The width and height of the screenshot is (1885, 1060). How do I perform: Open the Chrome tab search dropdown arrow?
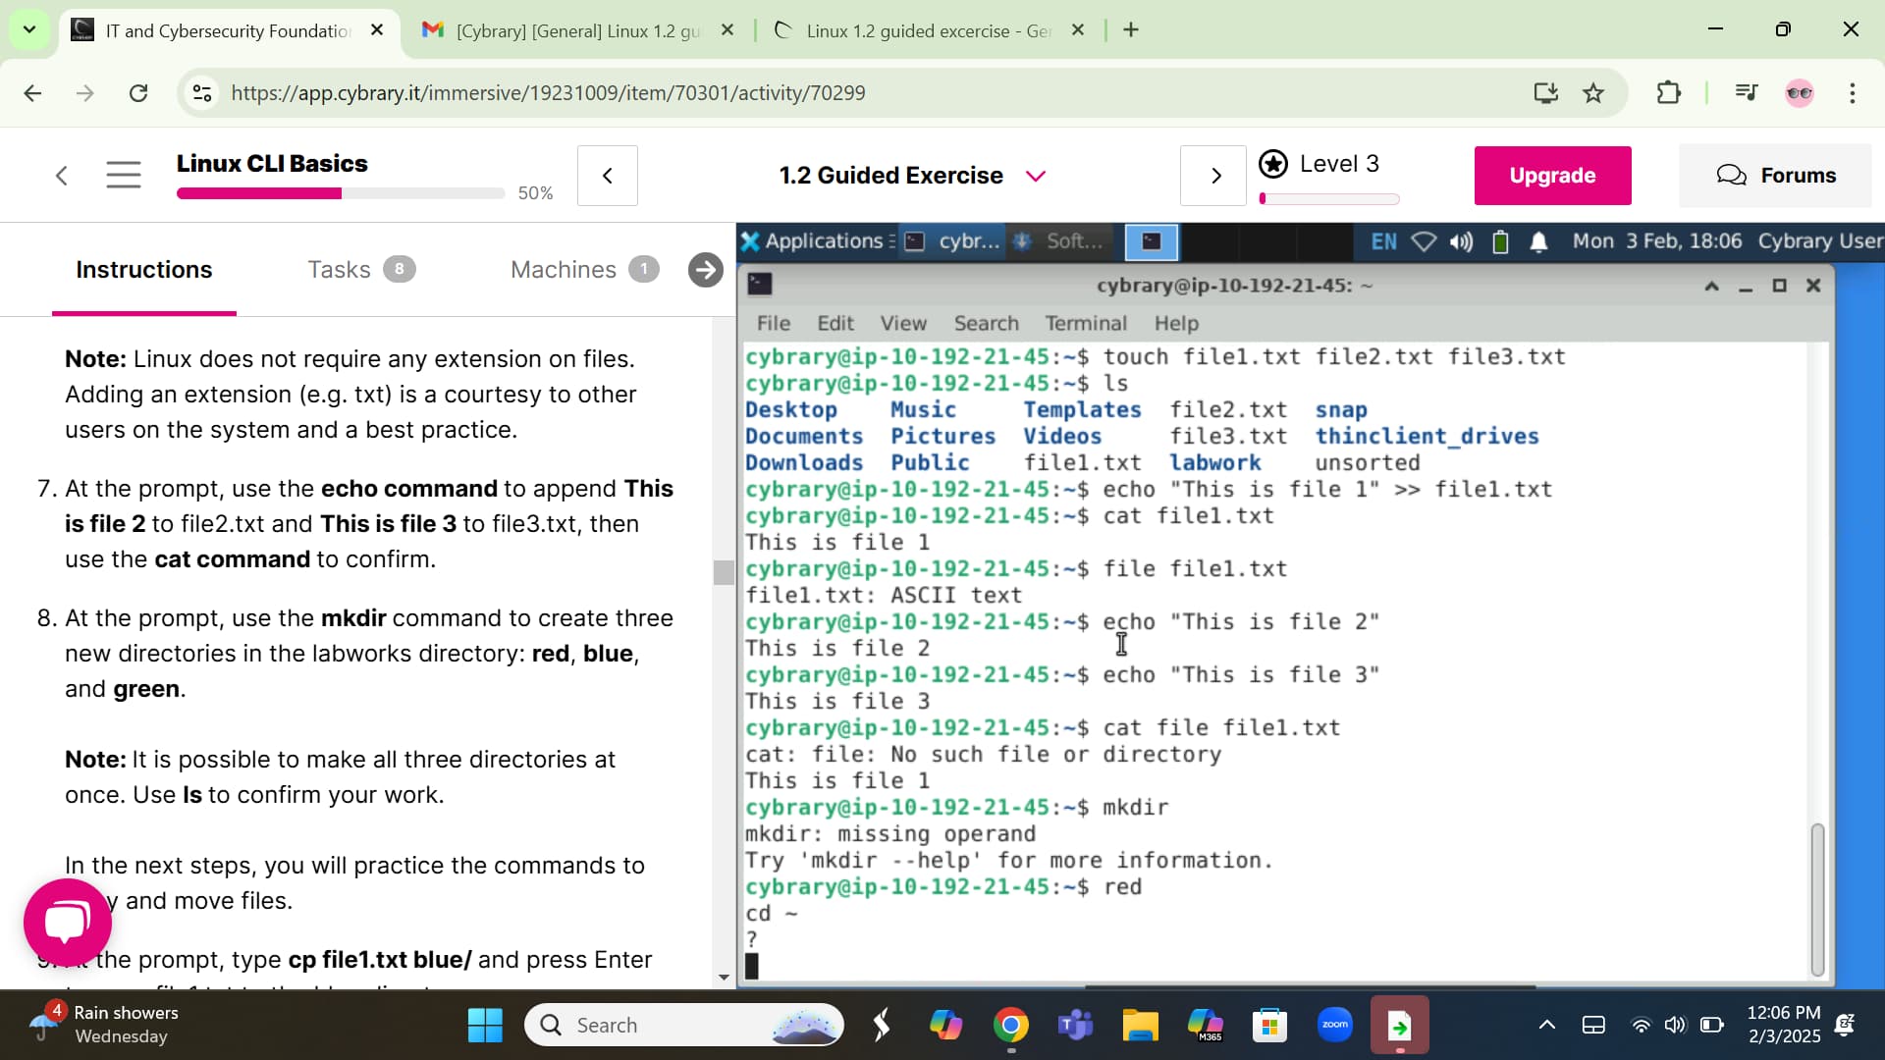(x=29, y=30)
